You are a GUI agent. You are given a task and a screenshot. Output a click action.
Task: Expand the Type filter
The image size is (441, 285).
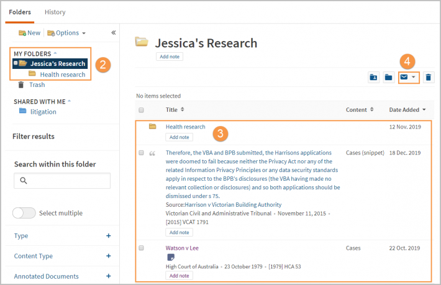click(108, 236)
